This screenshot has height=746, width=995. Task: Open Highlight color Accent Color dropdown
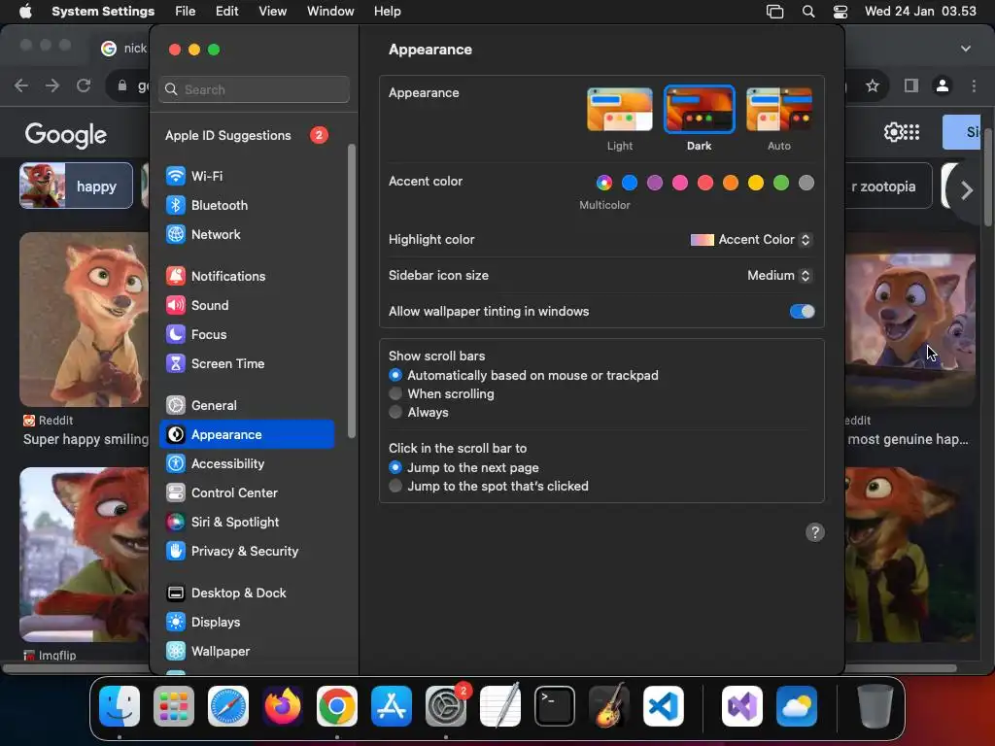[751, 240]
